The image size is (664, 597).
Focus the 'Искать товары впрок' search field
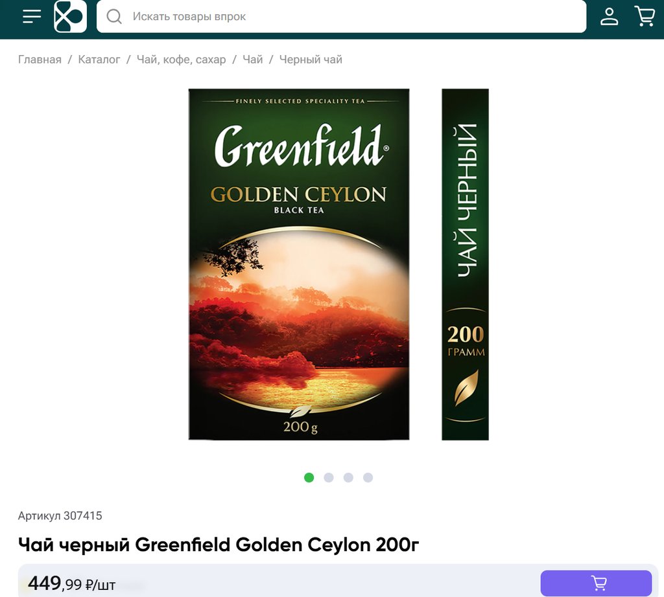pos(341,16)
